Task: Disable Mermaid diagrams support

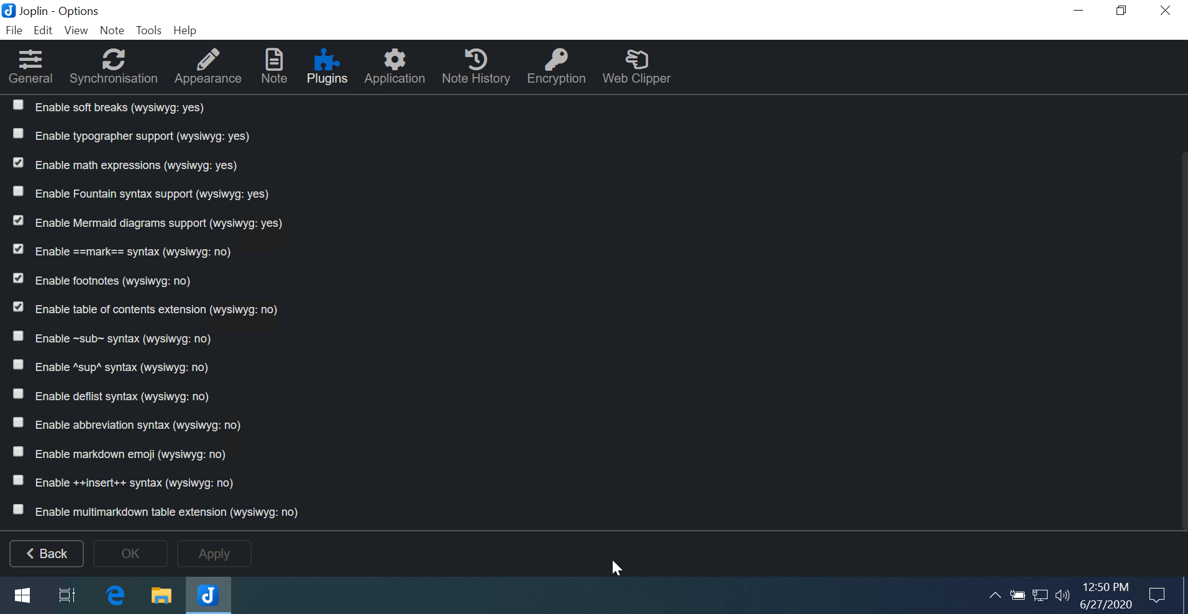Action: tap(17, 220)
